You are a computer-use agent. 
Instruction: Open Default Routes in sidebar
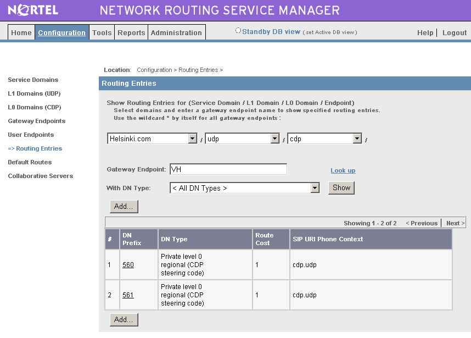pos(30,162)
